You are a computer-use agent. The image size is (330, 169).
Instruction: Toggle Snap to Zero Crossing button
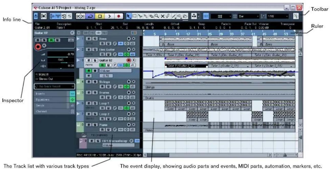tap(296, 16)
